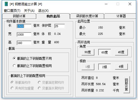The height and width of the screenshot is (100, 138).
Task: Switch to the 钢筋计算 tab
Action: pos(19,16)
